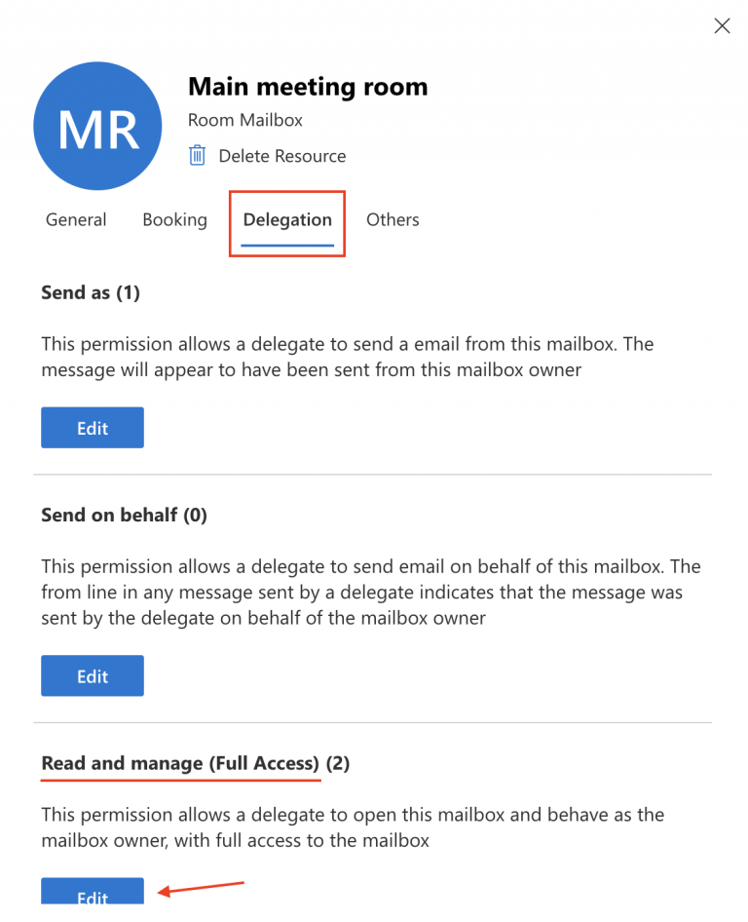Click the Send as (1) heading

(x=91, y=292)
